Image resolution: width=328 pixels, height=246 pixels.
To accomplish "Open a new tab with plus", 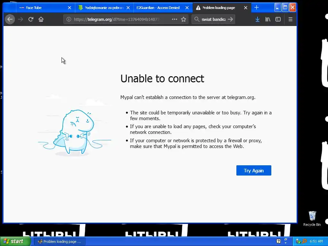I will (x=257, y=8).
